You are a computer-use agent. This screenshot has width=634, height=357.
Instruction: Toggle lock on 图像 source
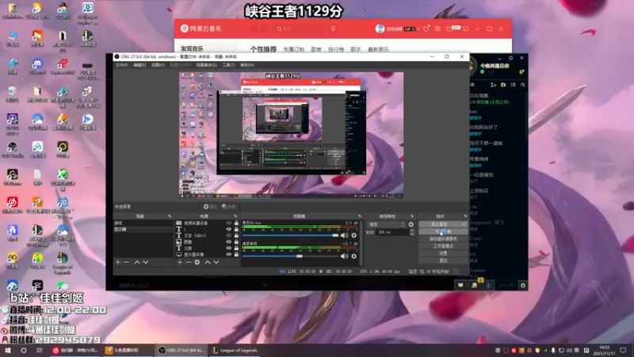[236, 242]
